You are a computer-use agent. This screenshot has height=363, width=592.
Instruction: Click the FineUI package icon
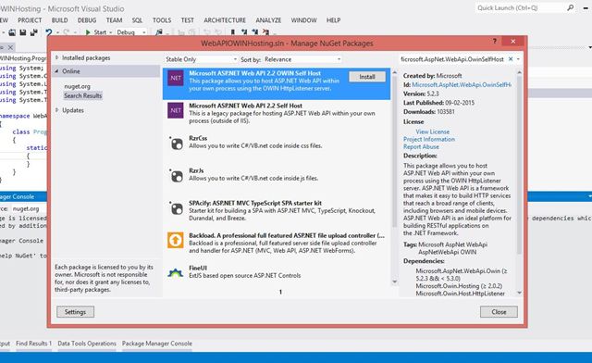pos(176,272)
